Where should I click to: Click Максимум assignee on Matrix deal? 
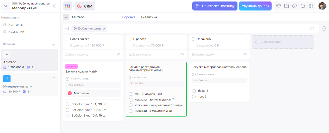tap(93, 93)
